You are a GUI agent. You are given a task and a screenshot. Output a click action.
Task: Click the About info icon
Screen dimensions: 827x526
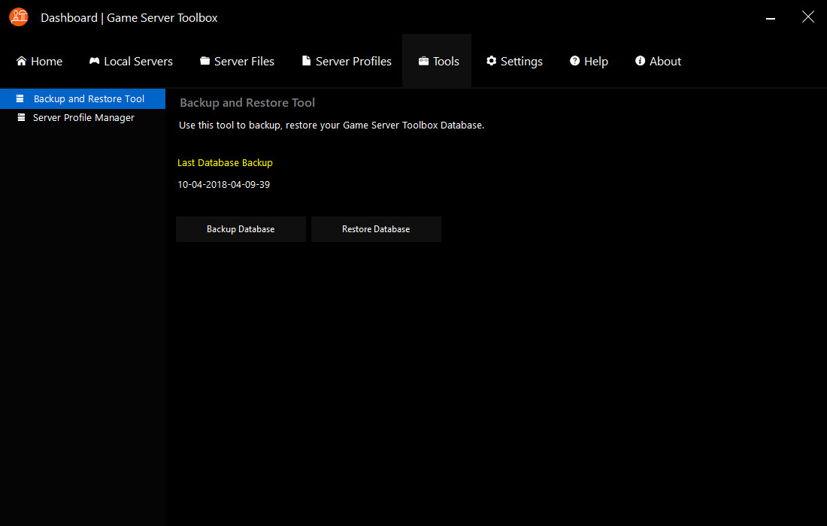[638, 61]
